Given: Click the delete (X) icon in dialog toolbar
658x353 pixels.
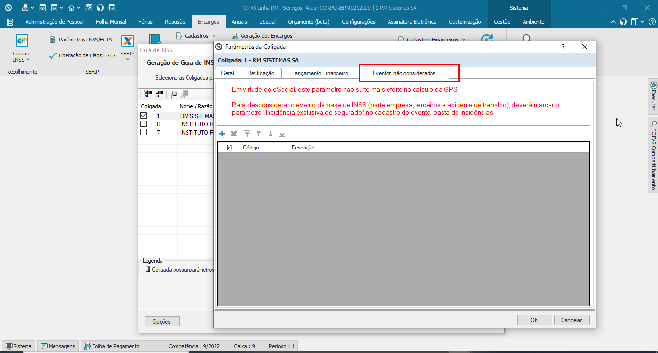Looking at the screenshot, I should pos(234,134).
